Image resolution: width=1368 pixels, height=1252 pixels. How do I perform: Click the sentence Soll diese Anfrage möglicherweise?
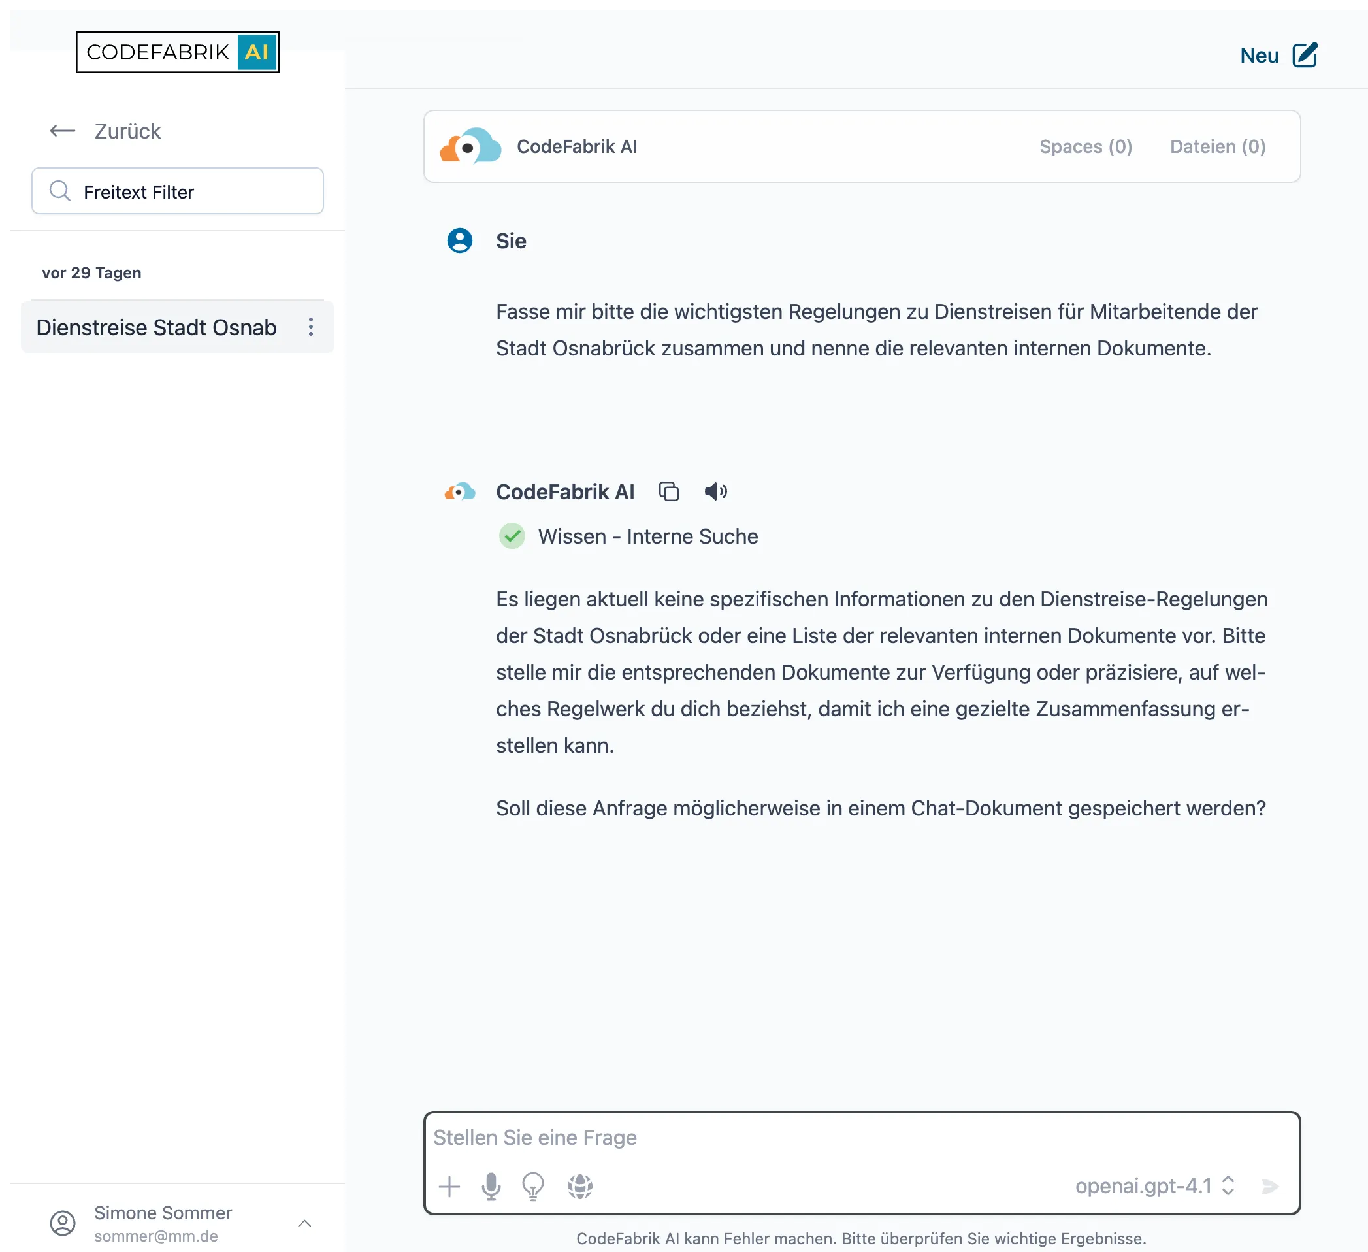(881, 808)
